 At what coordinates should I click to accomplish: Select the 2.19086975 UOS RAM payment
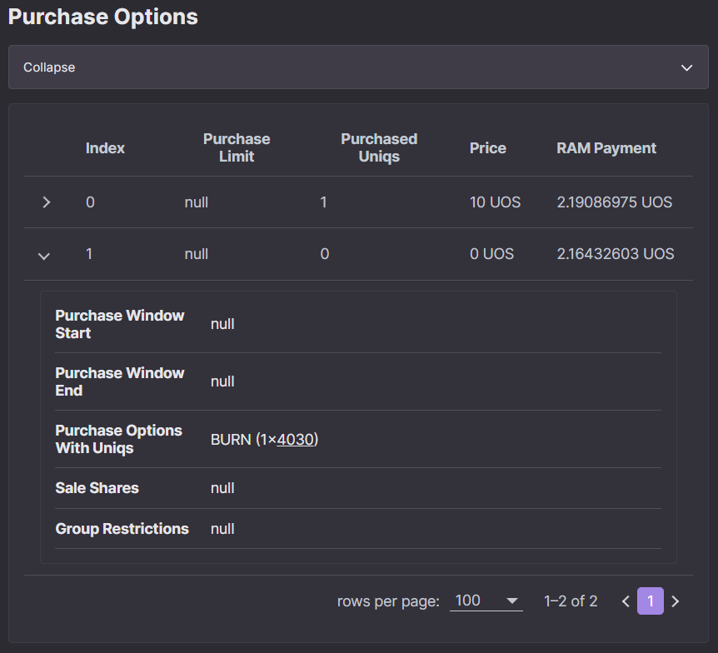pos(615,202)
